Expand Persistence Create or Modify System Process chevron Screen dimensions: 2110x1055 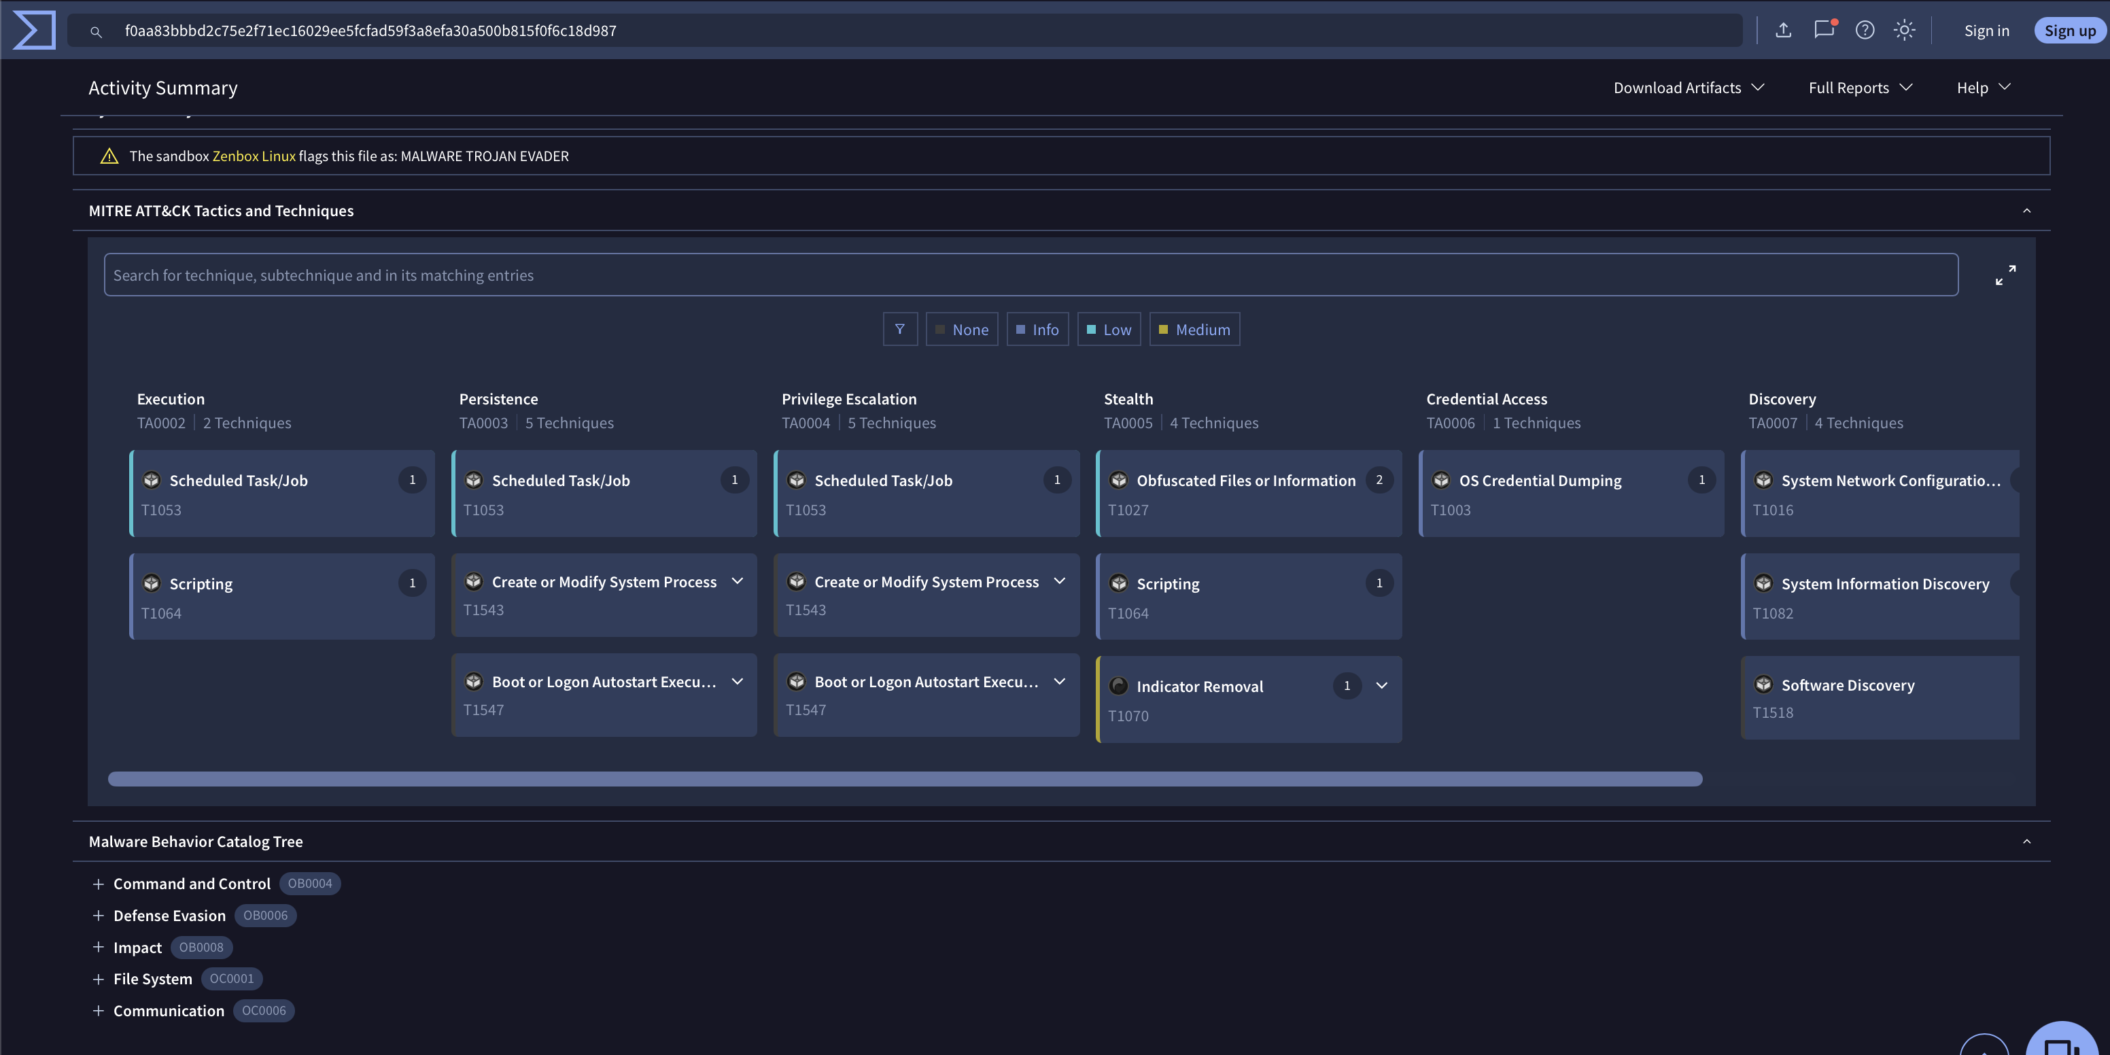737,581
